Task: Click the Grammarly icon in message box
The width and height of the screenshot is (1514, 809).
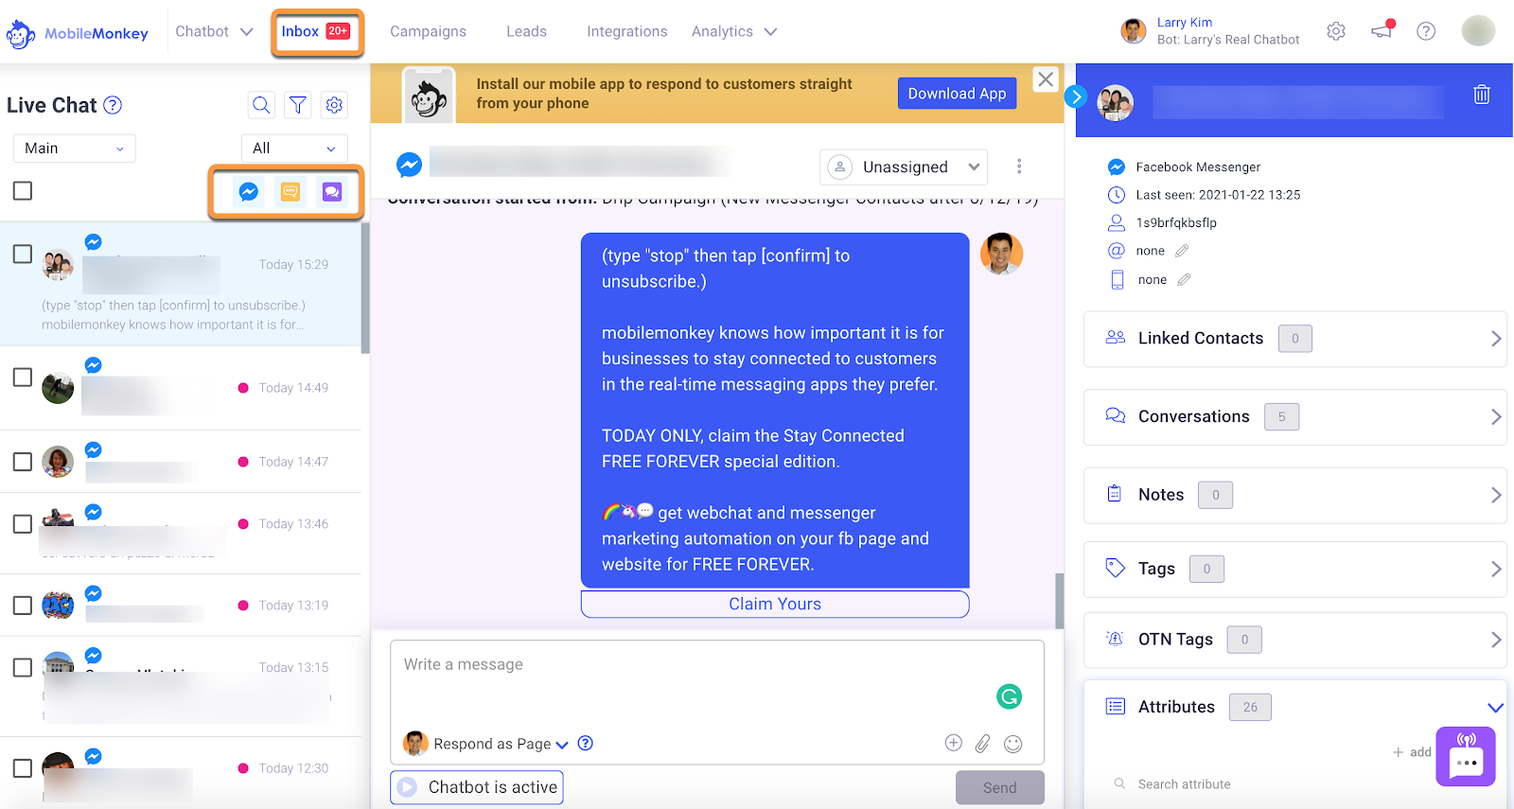Action: coord(1010,697)
